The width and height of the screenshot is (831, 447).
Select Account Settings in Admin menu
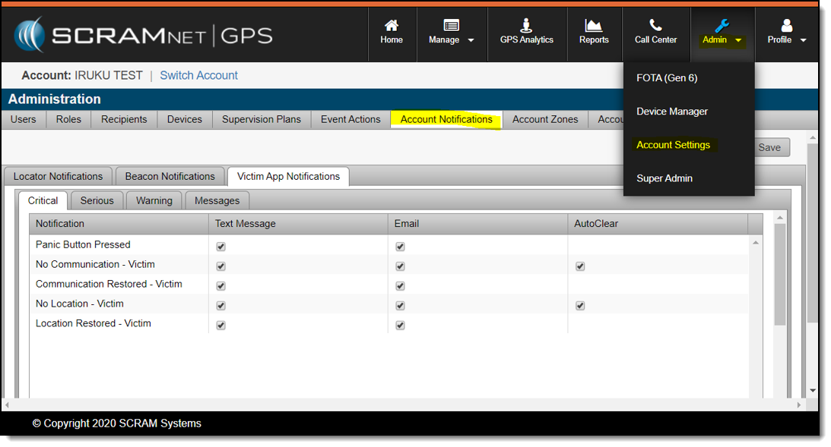(673, 145)
